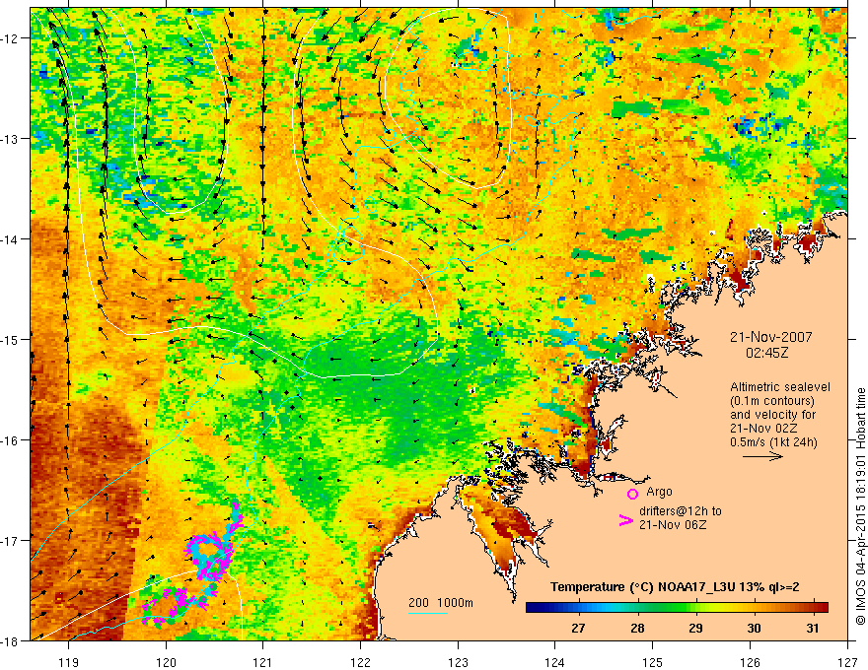Click the 'and velocity for' text
Screen dimensions: 868x670
click(772, 415)
